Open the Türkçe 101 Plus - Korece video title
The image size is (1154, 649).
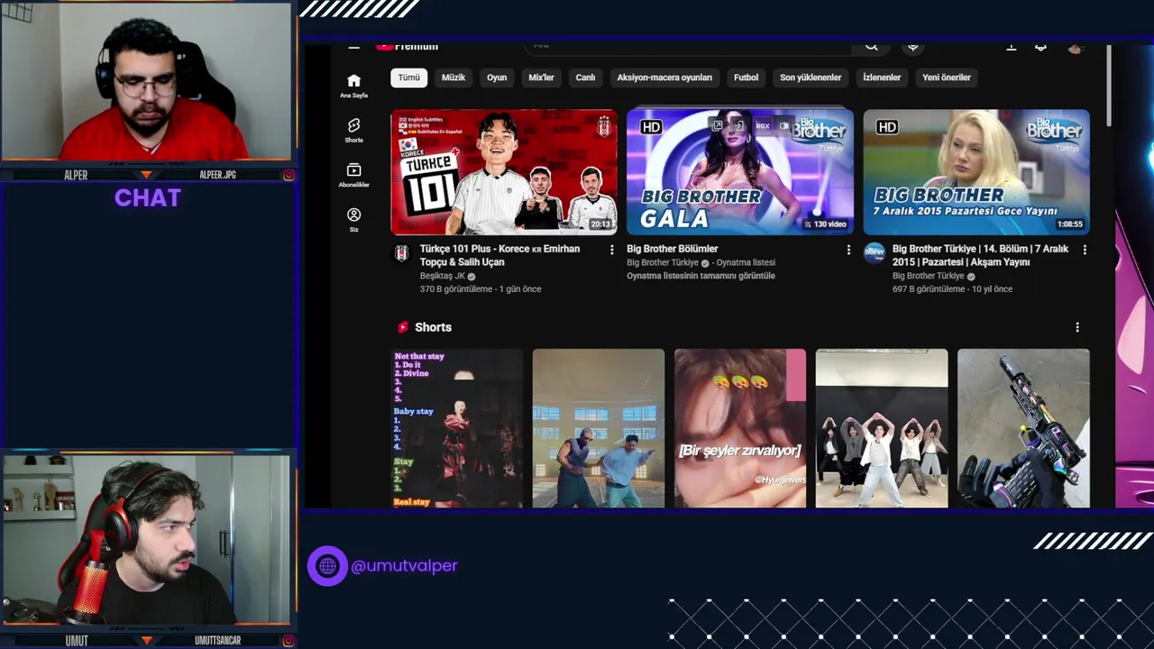[499, 255]
